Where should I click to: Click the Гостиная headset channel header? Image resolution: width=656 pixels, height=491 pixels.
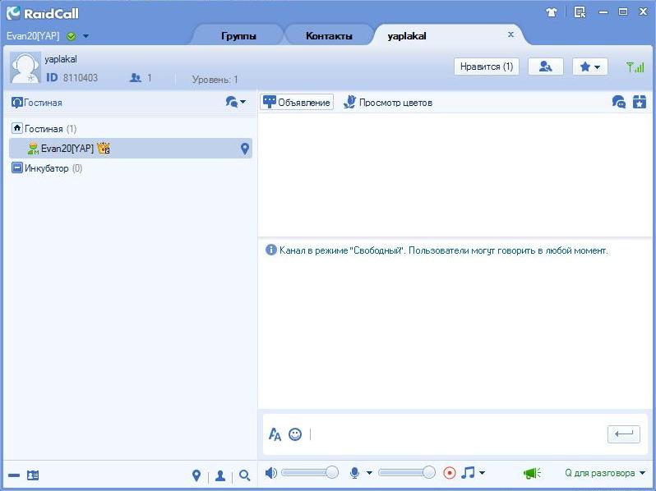tap(37, 103)
